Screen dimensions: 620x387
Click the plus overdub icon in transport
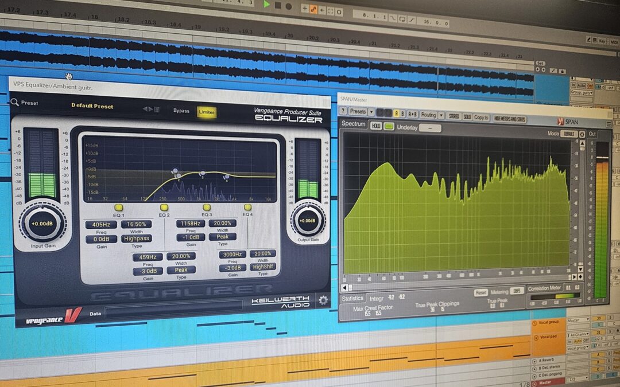(x=305, y=8)
